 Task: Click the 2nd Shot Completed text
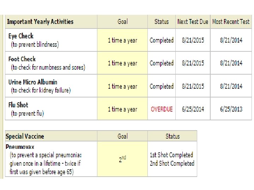[172, 163]
